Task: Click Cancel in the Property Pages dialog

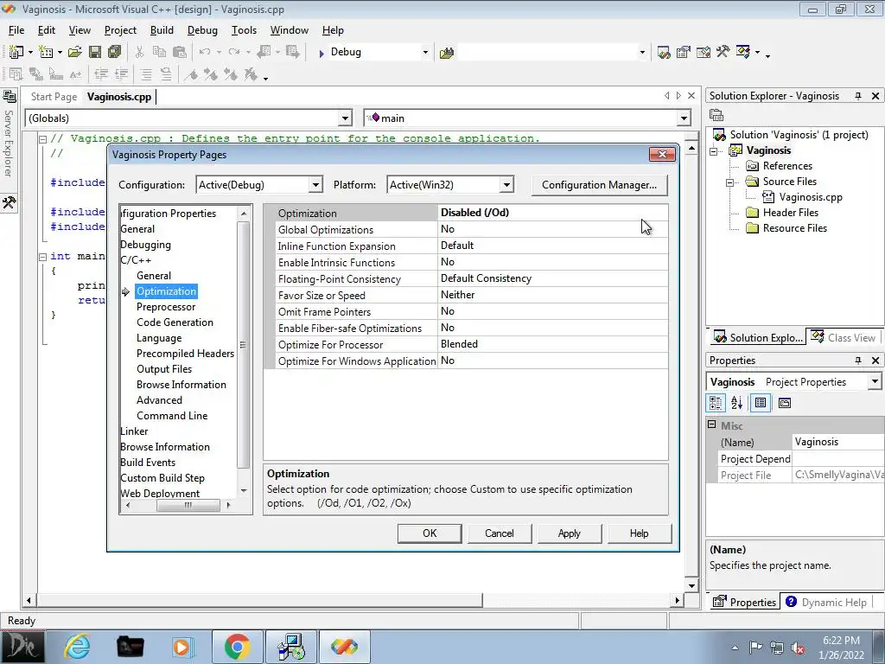Action: [499, 533]
